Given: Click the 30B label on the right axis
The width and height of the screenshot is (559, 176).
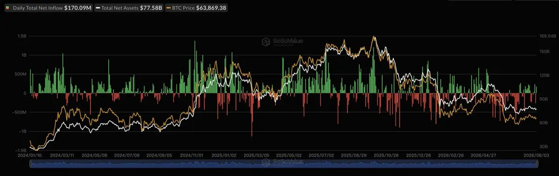Looking at the screenshot, I should tap(544, 146).
